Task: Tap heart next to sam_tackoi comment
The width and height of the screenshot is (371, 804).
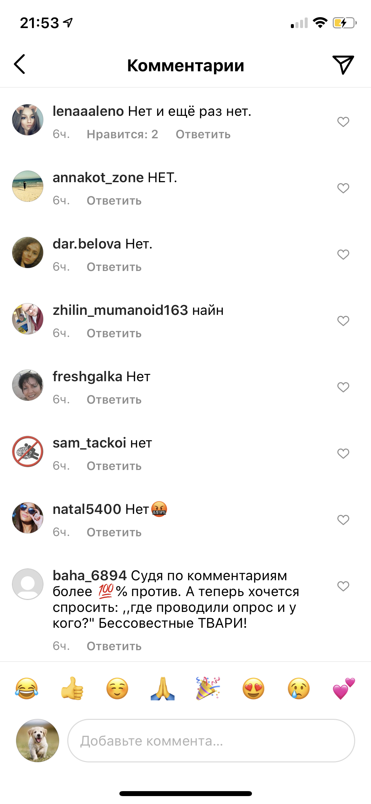Action: 343,453
